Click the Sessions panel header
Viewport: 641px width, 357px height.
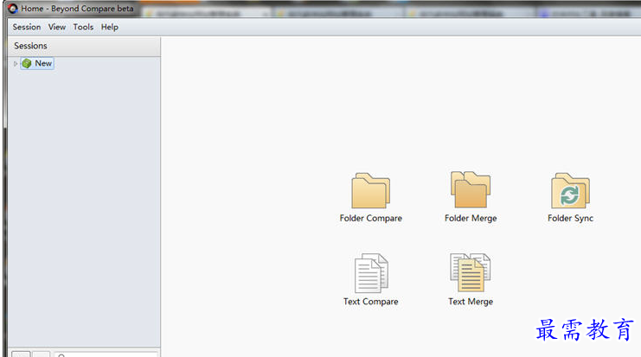[84, 46]
